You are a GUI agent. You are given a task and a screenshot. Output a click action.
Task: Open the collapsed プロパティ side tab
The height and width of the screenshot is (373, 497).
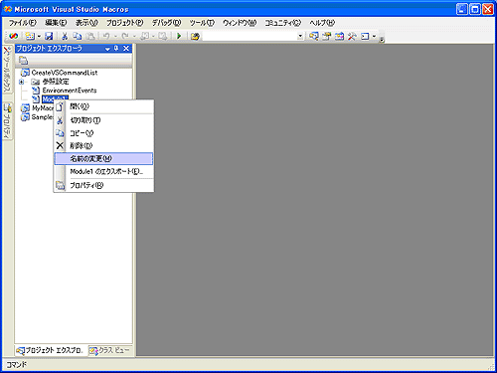coord(7,120)
